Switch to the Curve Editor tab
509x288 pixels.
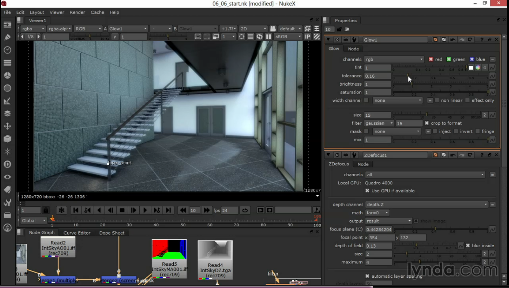click(x=77, y=233)
